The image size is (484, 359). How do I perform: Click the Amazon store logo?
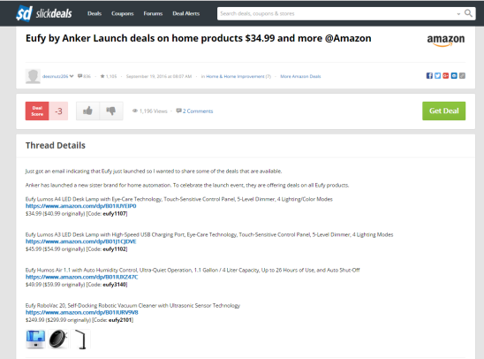pos(445,40)
